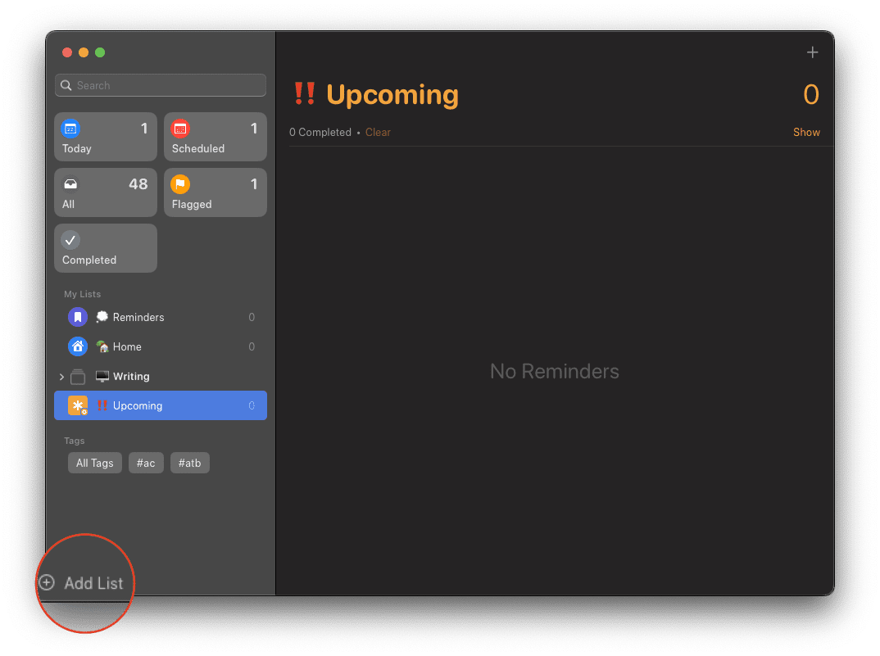This screenshot has height=656, width=880.
Task: Add a new reminder with plus icon
Action: pos(812,52)
